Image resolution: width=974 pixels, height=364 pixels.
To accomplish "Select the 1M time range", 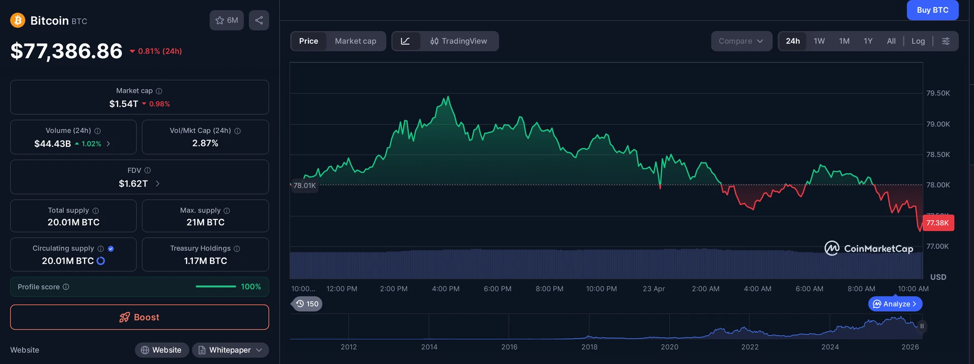I will click(844, 41).
